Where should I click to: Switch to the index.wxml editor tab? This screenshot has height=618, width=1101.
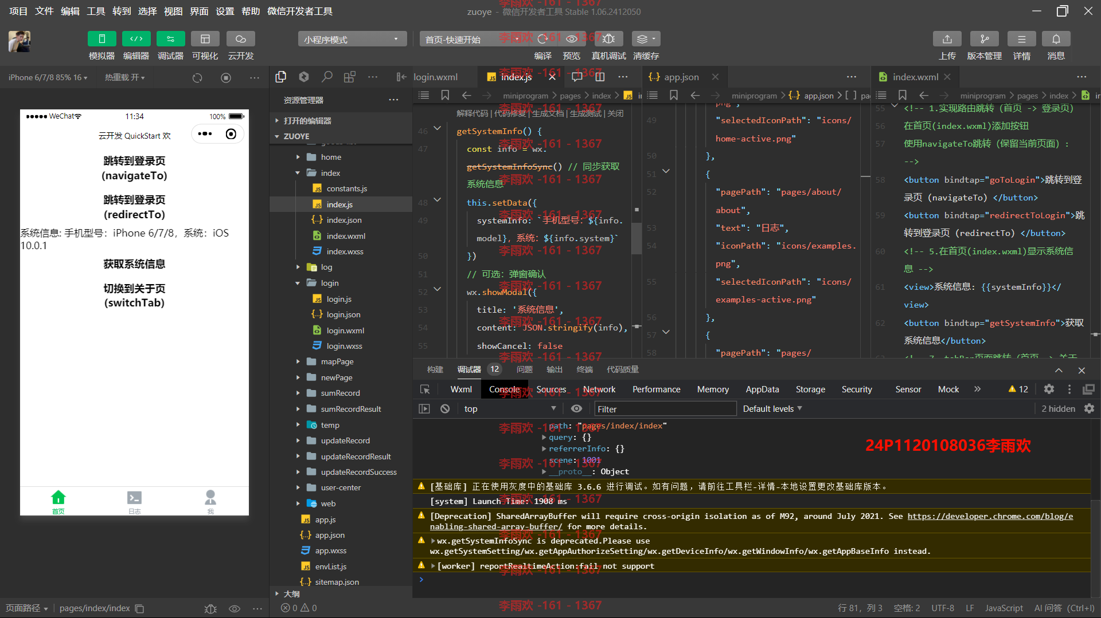tap(916, 77)
